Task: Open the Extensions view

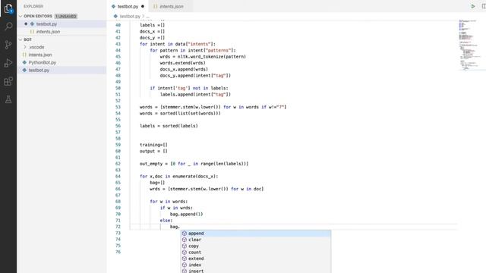Action: [8, 81]
